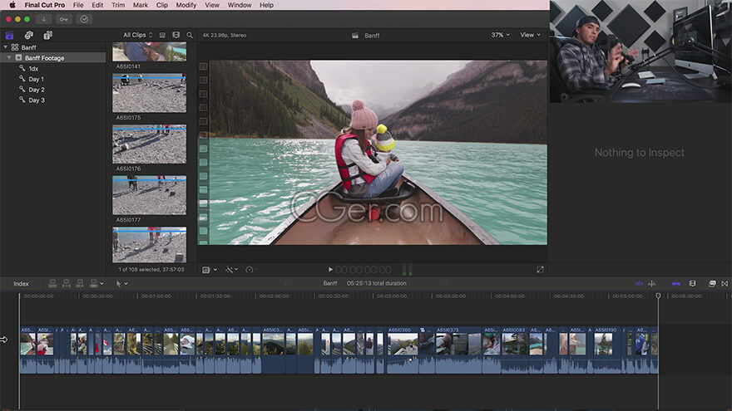Open the browser search magnifier

coord(190,35)
